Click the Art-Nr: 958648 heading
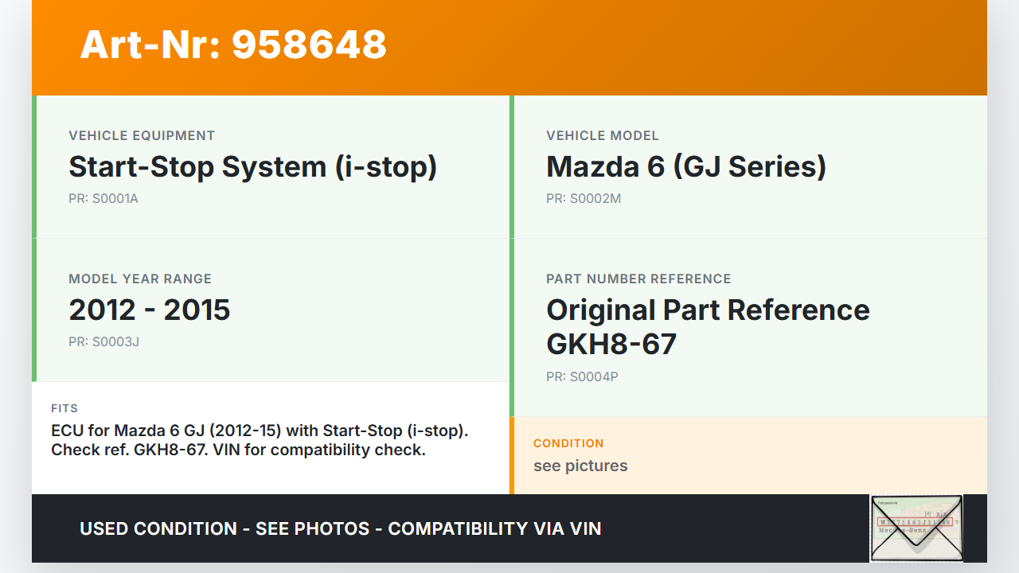1019x573 pixels. (233, 45)
